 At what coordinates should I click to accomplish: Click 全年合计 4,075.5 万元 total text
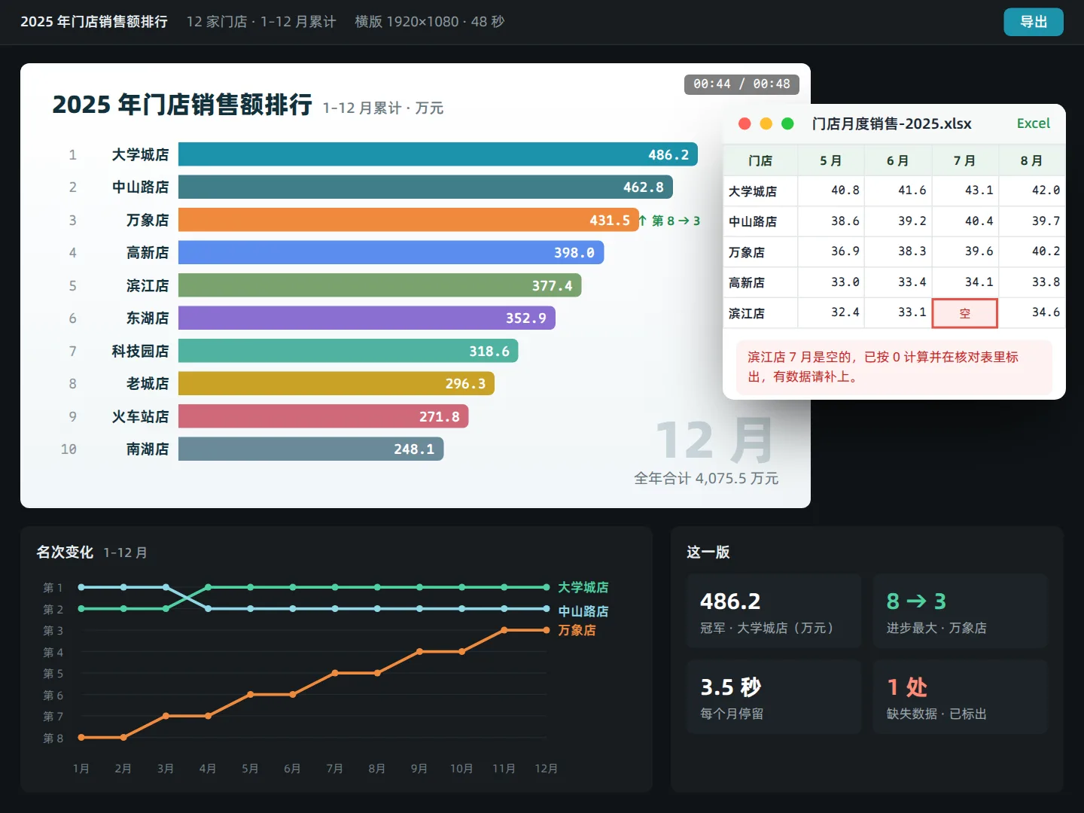[x=706, y=478]
